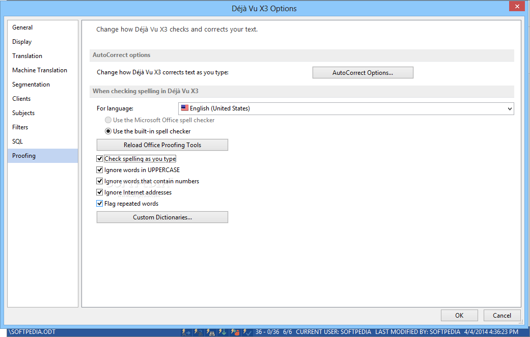
Task: Switch to the Display options page
Action: click(43, 42)
